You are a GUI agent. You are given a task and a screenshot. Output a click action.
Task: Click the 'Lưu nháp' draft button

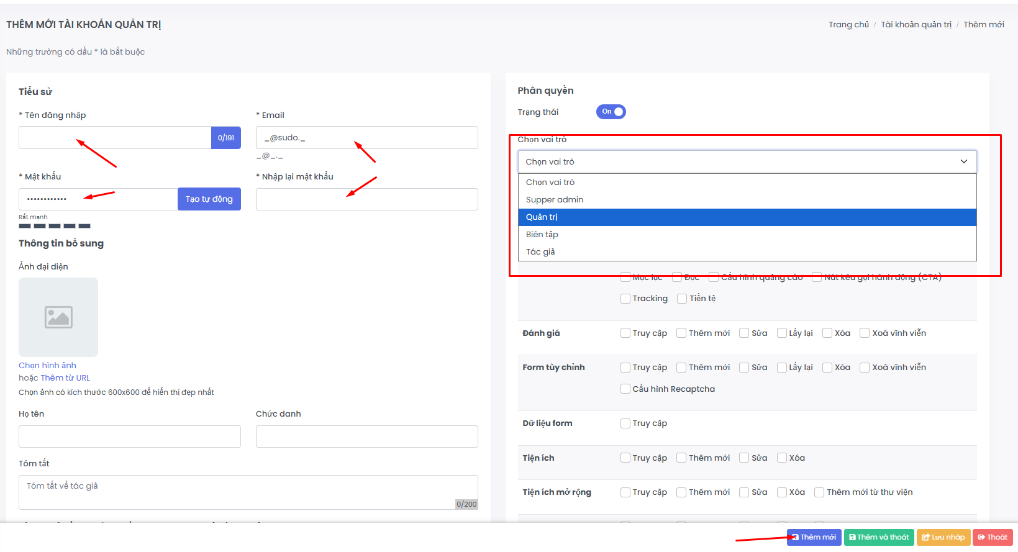(943, 537)
